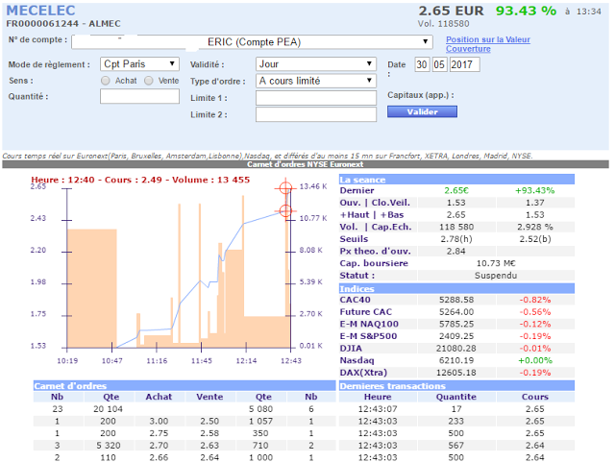
Task: Click the Px theo. d'ouv. value 2.84
Action: pyautogui.click(x=456, y=252)
